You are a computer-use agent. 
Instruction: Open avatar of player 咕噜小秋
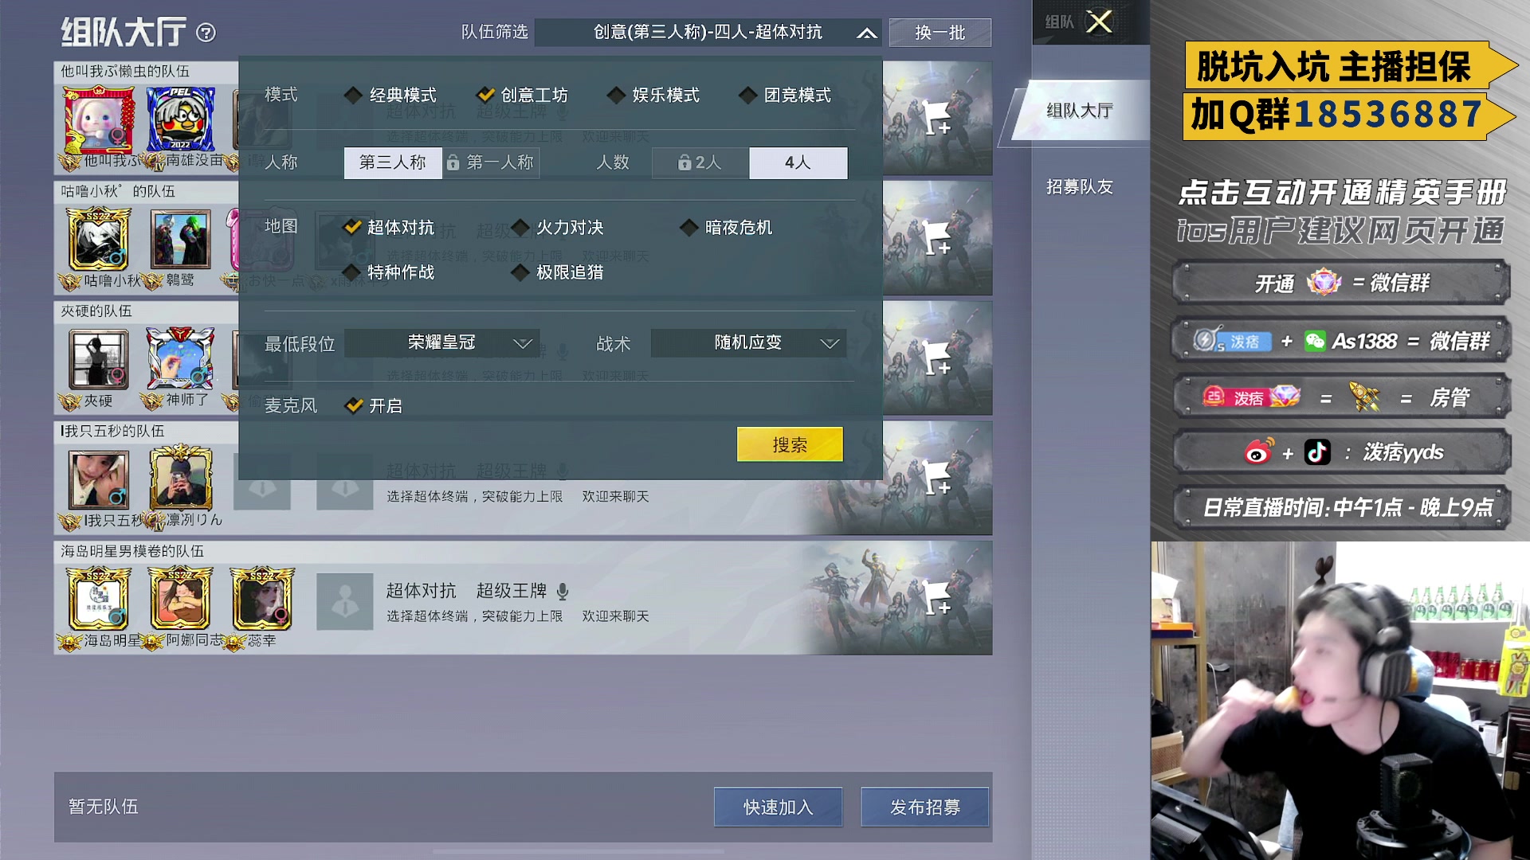(99, 239)
